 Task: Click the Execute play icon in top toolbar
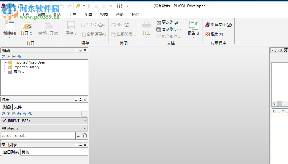pos(90,6)
